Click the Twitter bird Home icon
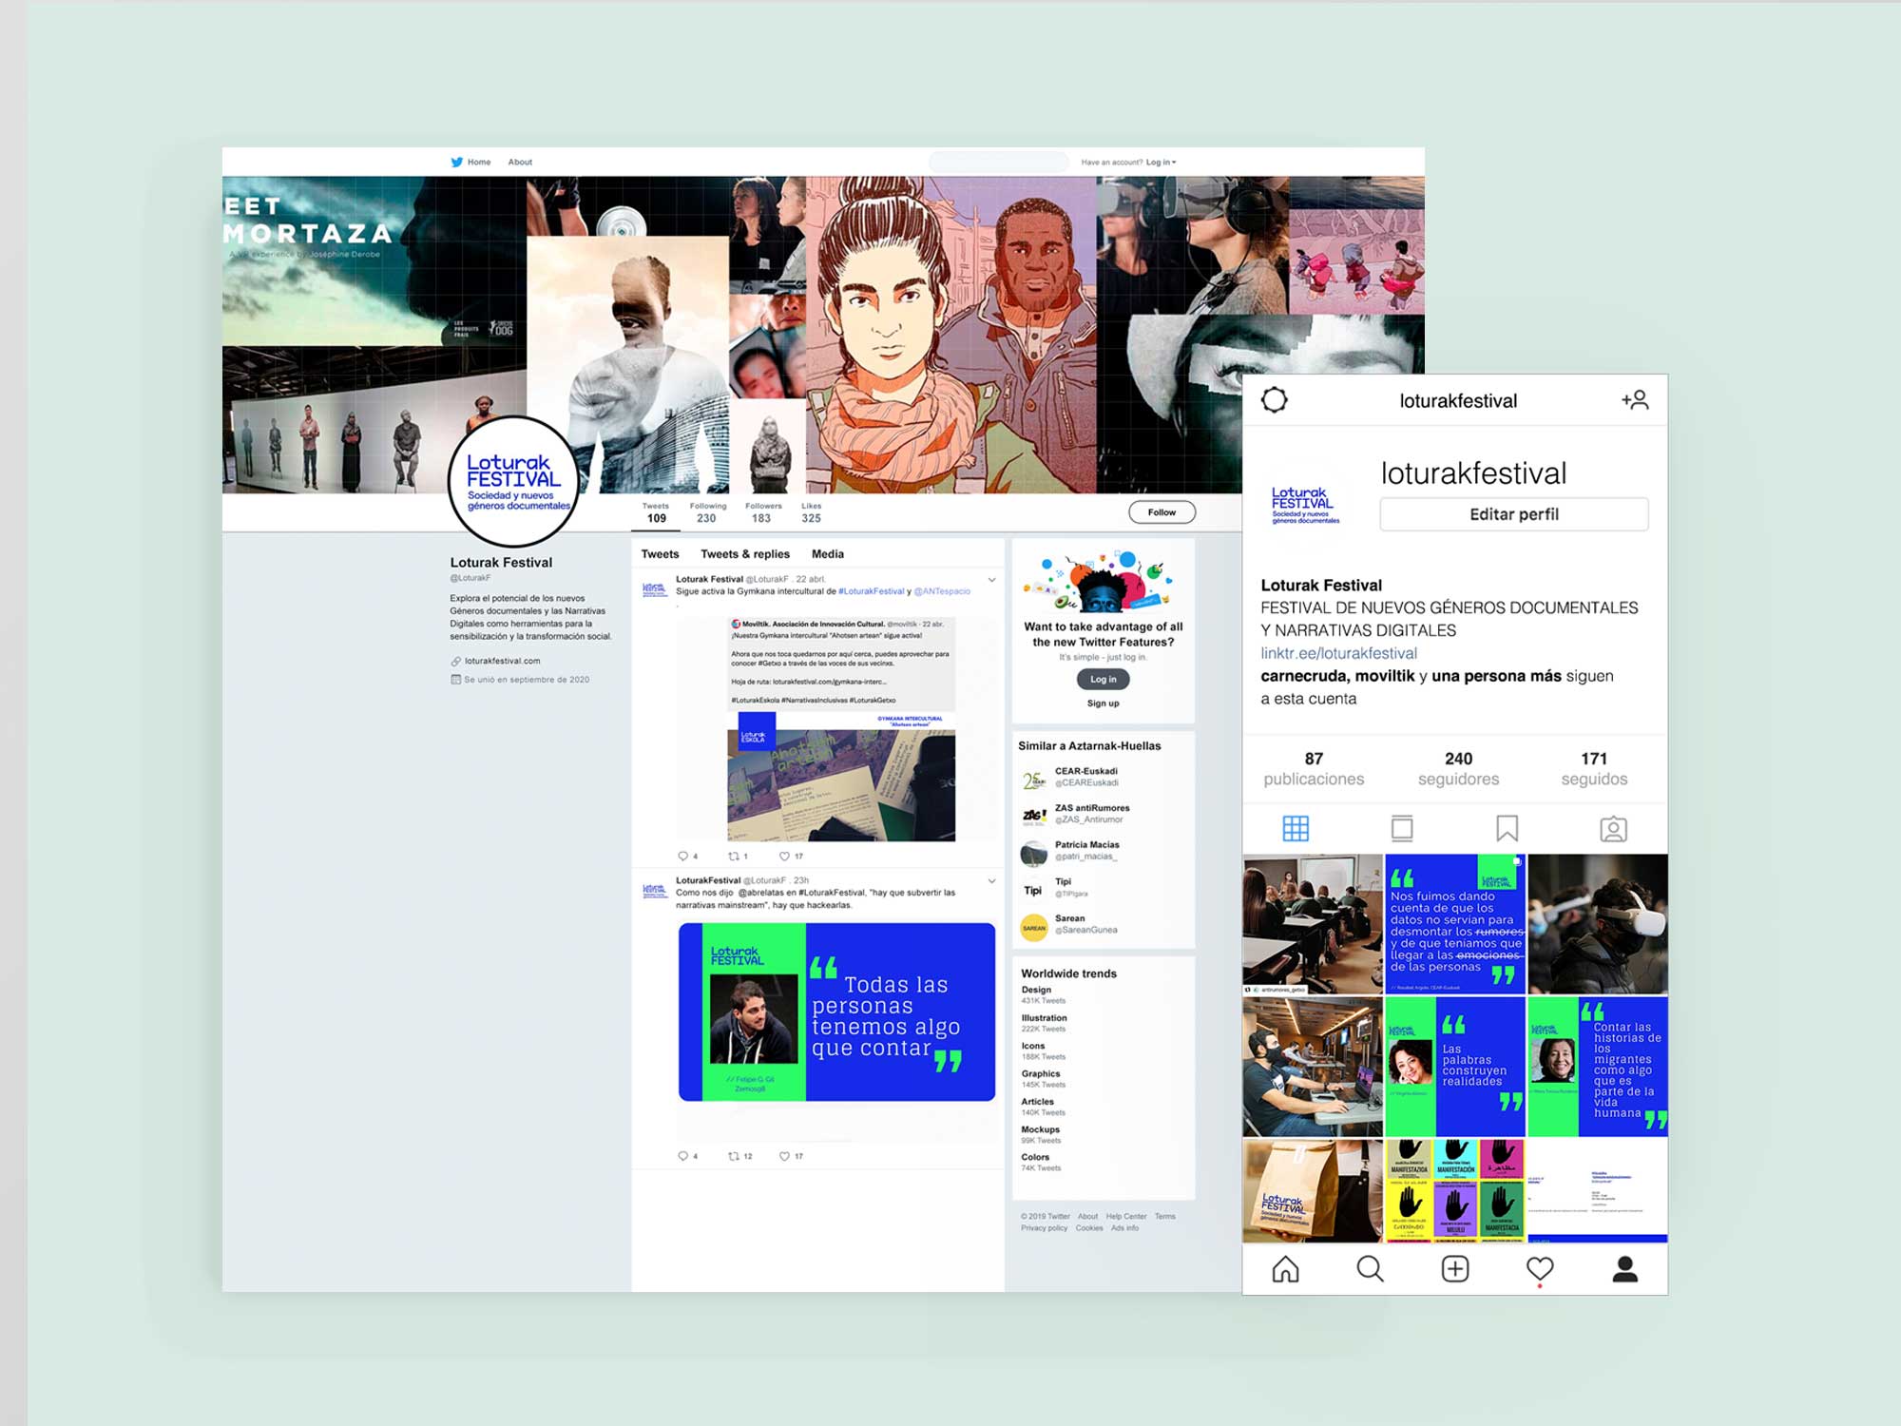Viewport: 1901px width, 1426px height. 457,162
